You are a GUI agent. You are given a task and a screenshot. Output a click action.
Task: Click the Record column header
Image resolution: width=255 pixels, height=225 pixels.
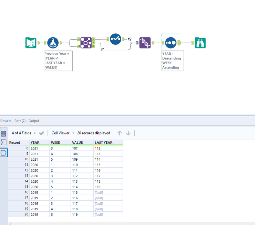click(x=19, y=142)
